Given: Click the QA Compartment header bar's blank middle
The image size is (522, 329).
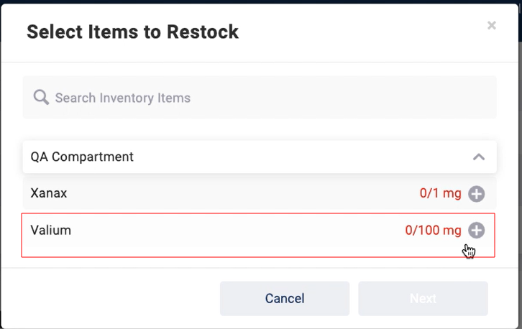Looking at the screenshot, I should point(288,157).
